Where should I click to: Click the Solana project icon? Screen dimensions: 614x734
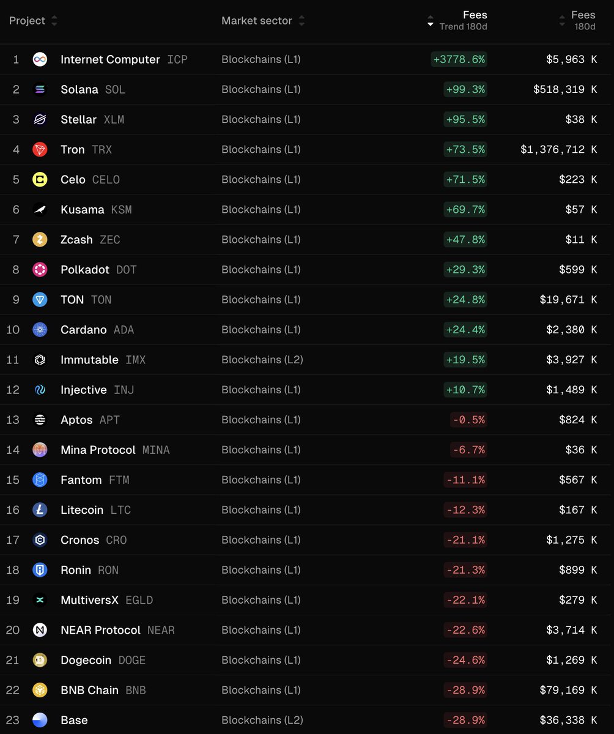click(x=40, y=89)
